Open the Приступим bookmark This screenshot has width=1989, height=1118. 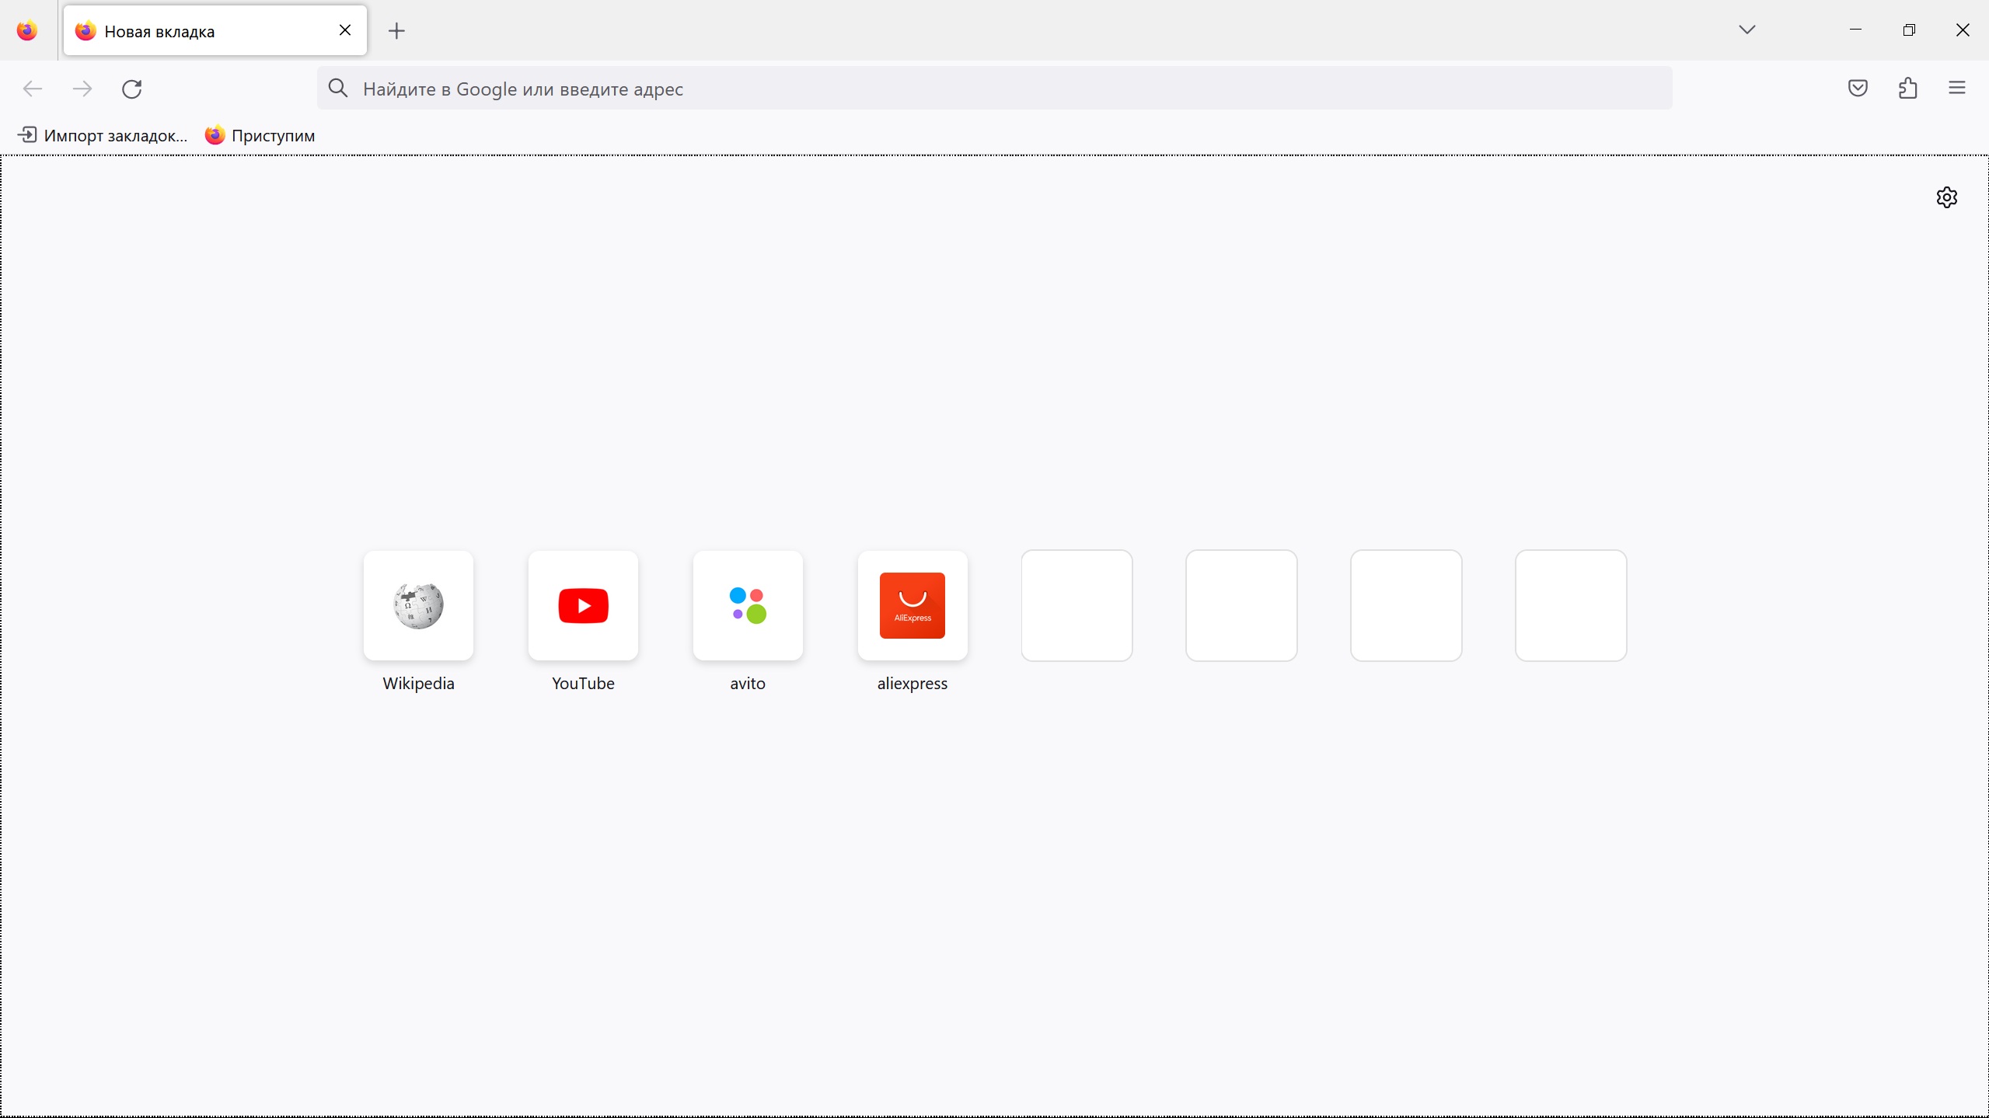tap(260, 135)
